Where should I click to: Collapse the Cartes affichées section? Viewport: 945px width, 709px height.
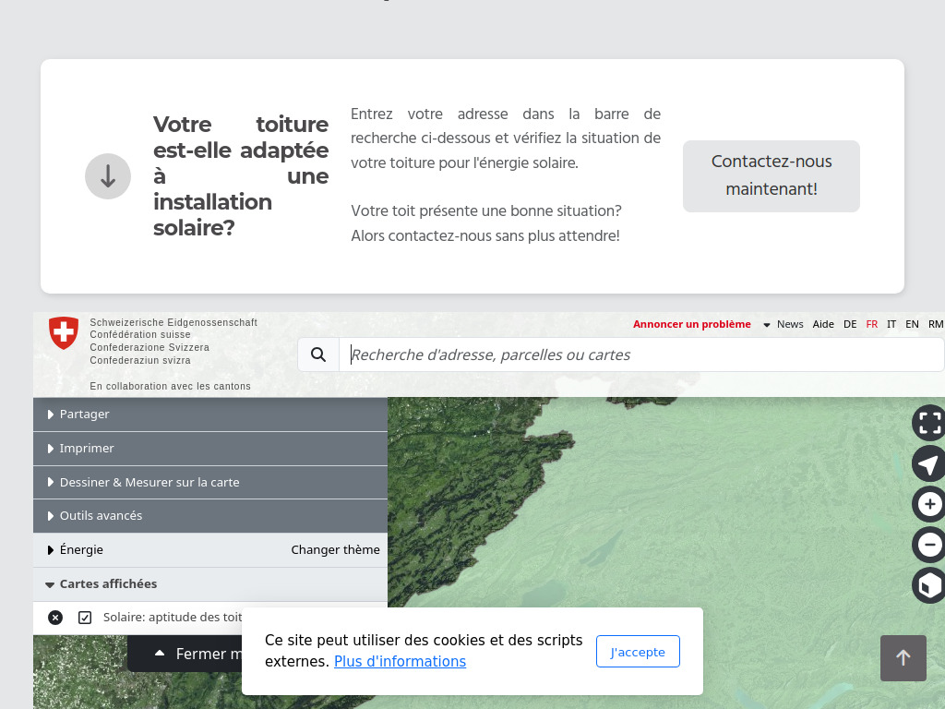(x=108, y=583)
